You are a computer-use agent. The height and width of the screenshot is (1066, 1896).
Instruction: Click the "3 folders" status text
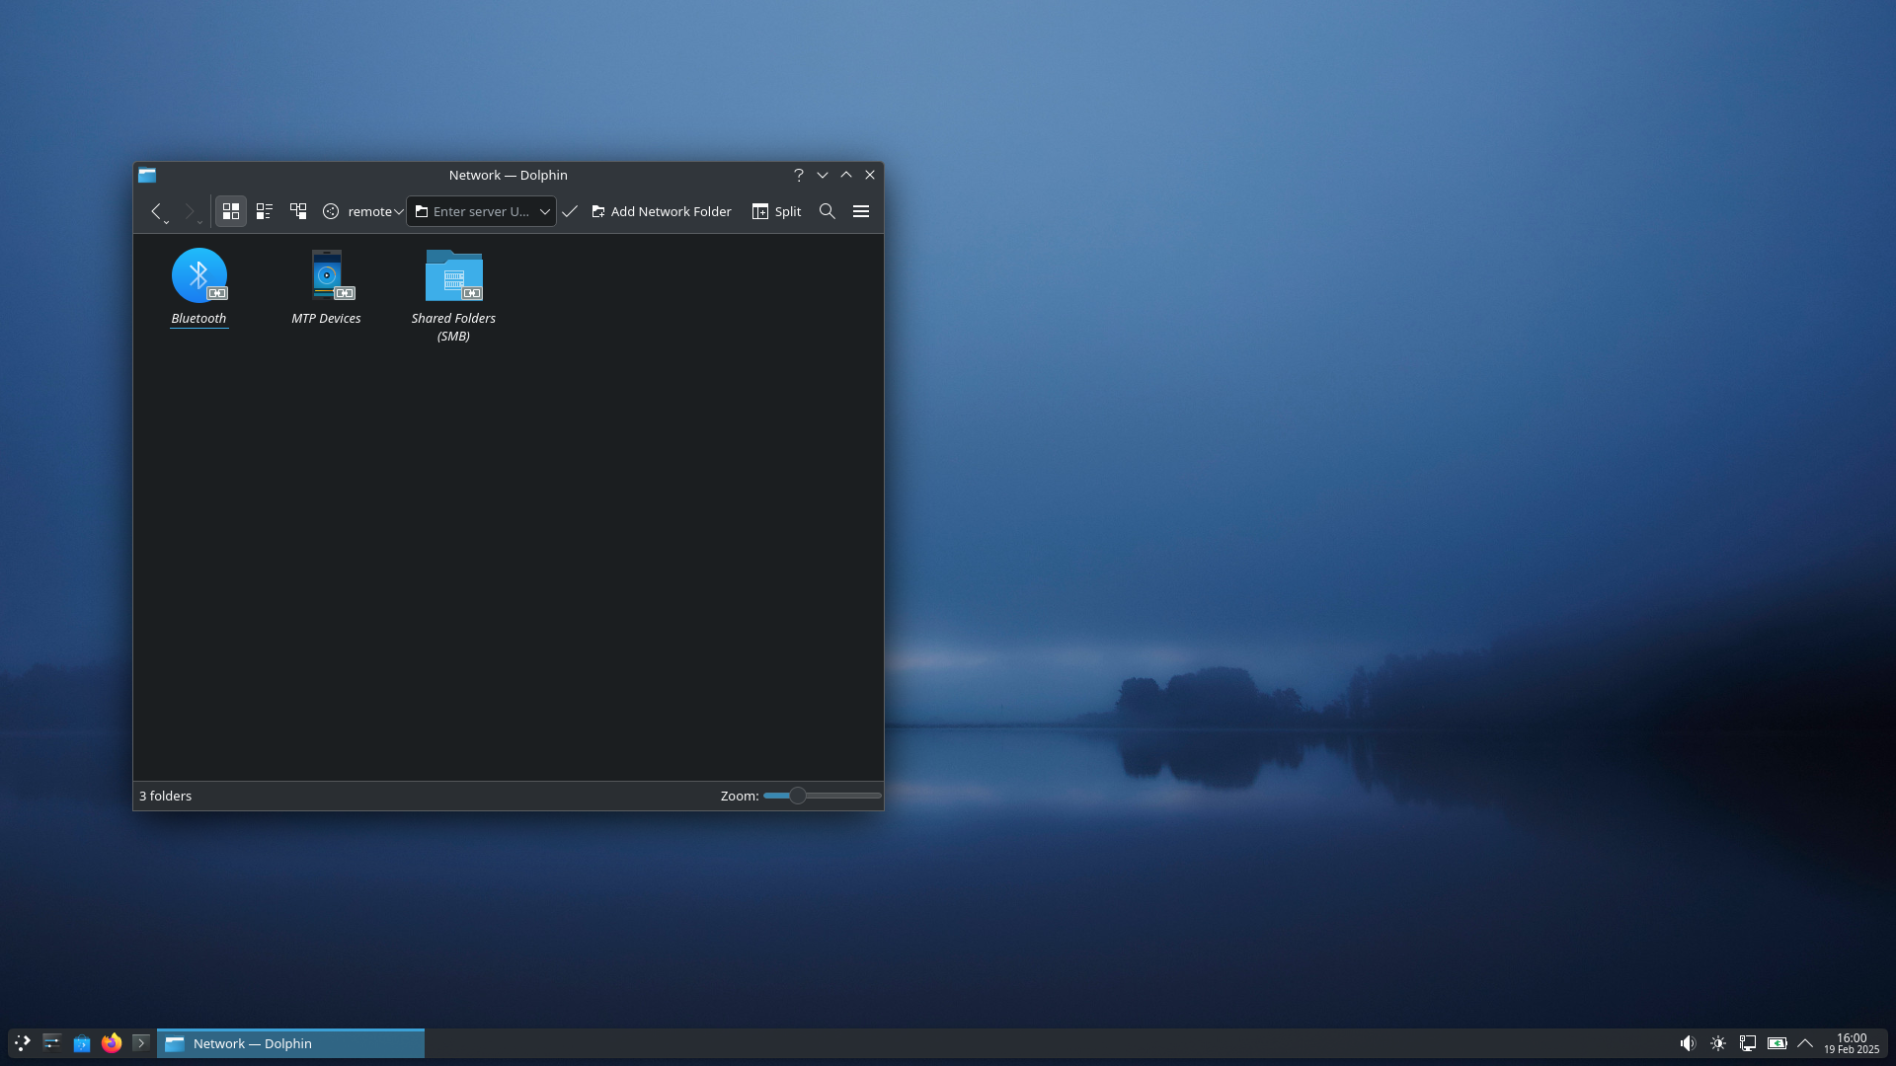click(x=166, y=796)
